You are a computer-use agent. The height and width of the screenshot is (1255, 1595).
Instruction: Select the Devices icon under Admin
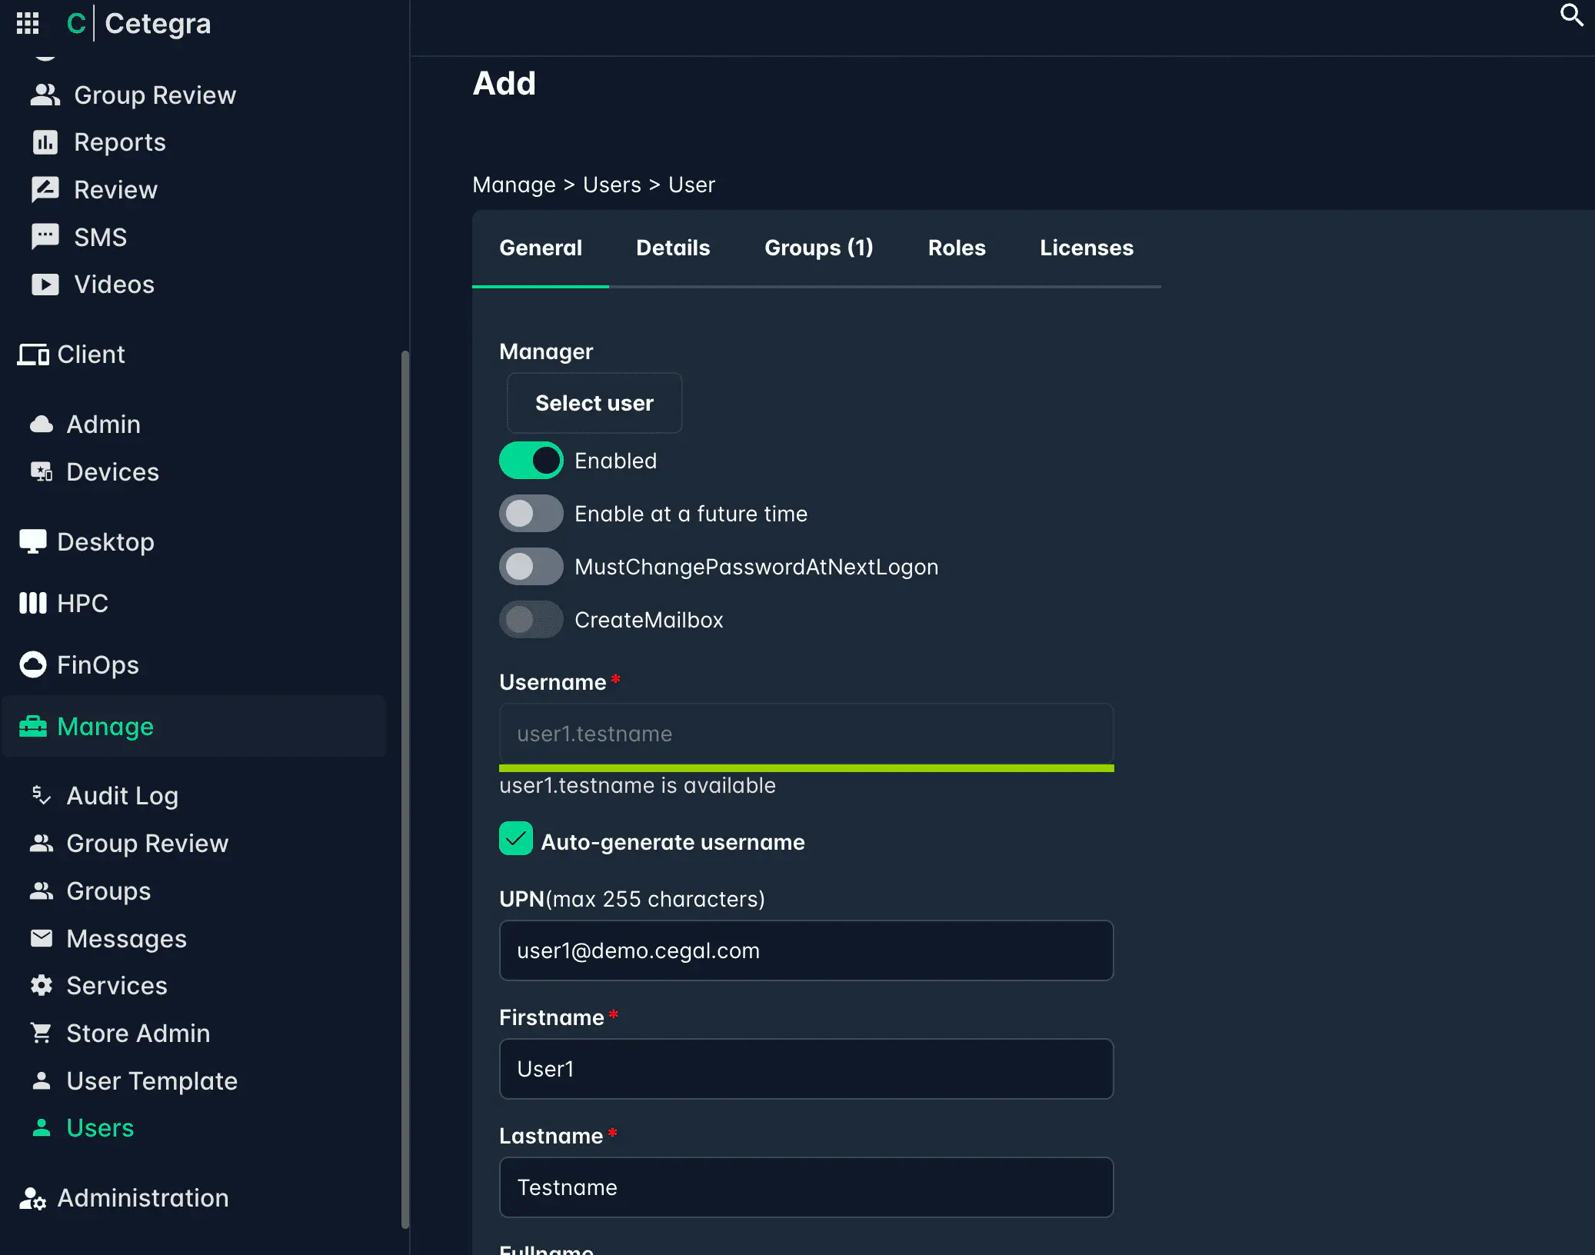click(x=41, y=471)
